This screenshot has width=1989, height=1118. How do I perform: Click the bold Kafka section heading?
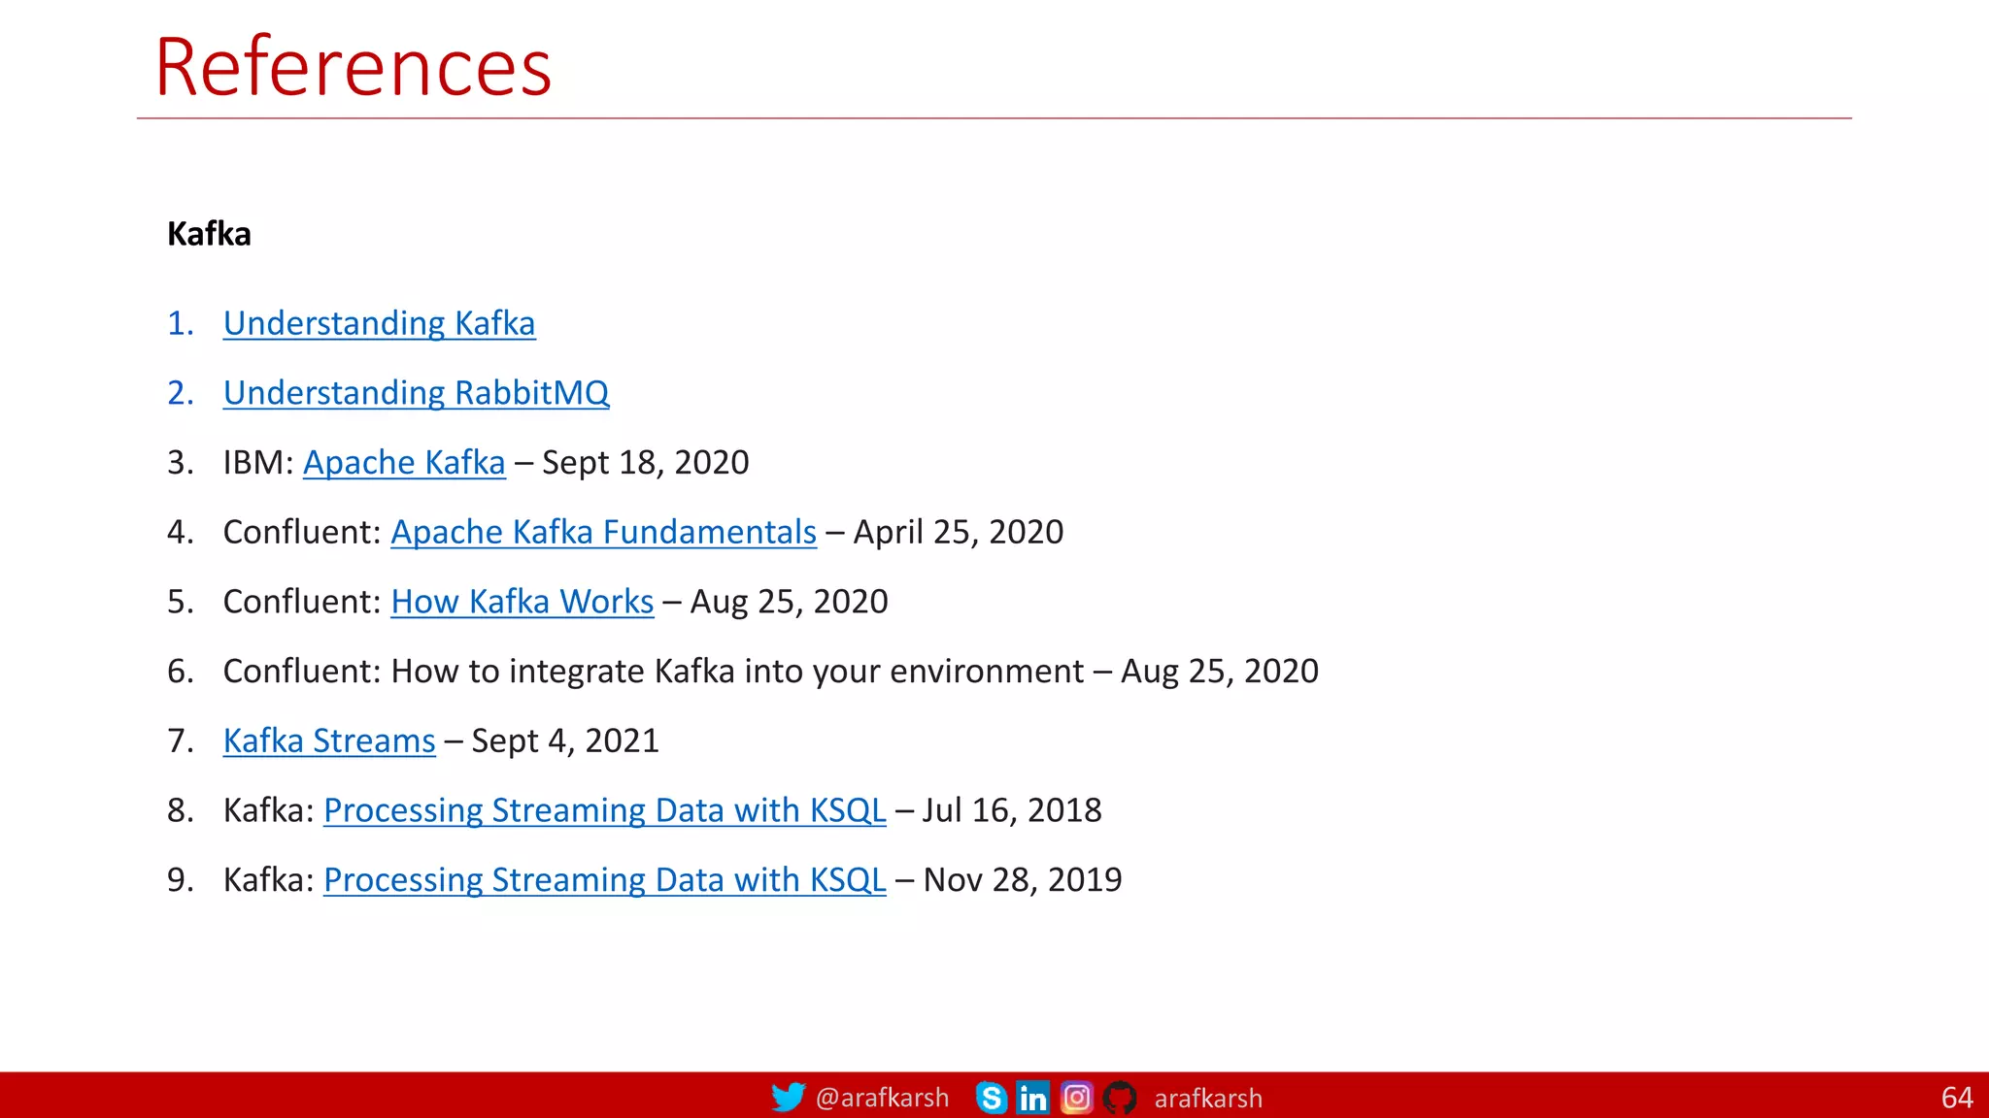point(209,234)
